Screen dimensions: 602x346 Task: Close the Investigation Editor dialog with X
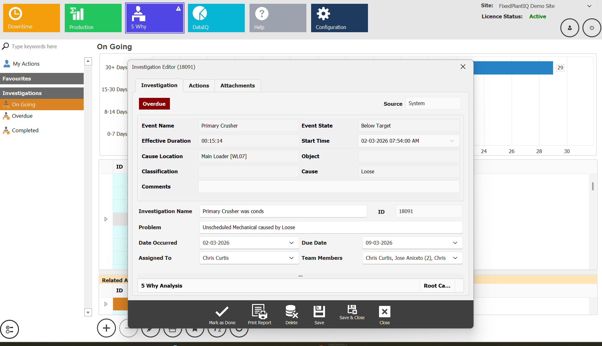pos(463,67)
